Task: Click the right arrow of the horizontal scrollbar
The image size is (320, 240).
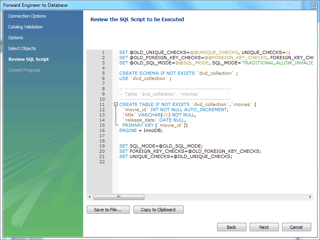Action: click(x=310, y=197)
